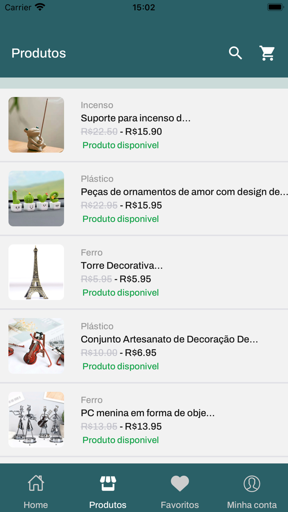The width and height of the screenshot is (288, 512).
Task: Select the Home icon in the bottom bar
Action: pyautogui.click(x=36, y=483)
